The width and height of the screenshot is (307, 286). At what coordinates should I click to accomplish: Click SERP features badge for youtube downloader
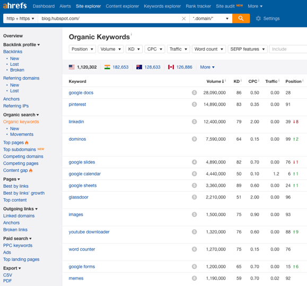pyautogui.click(x=194, y=232)
